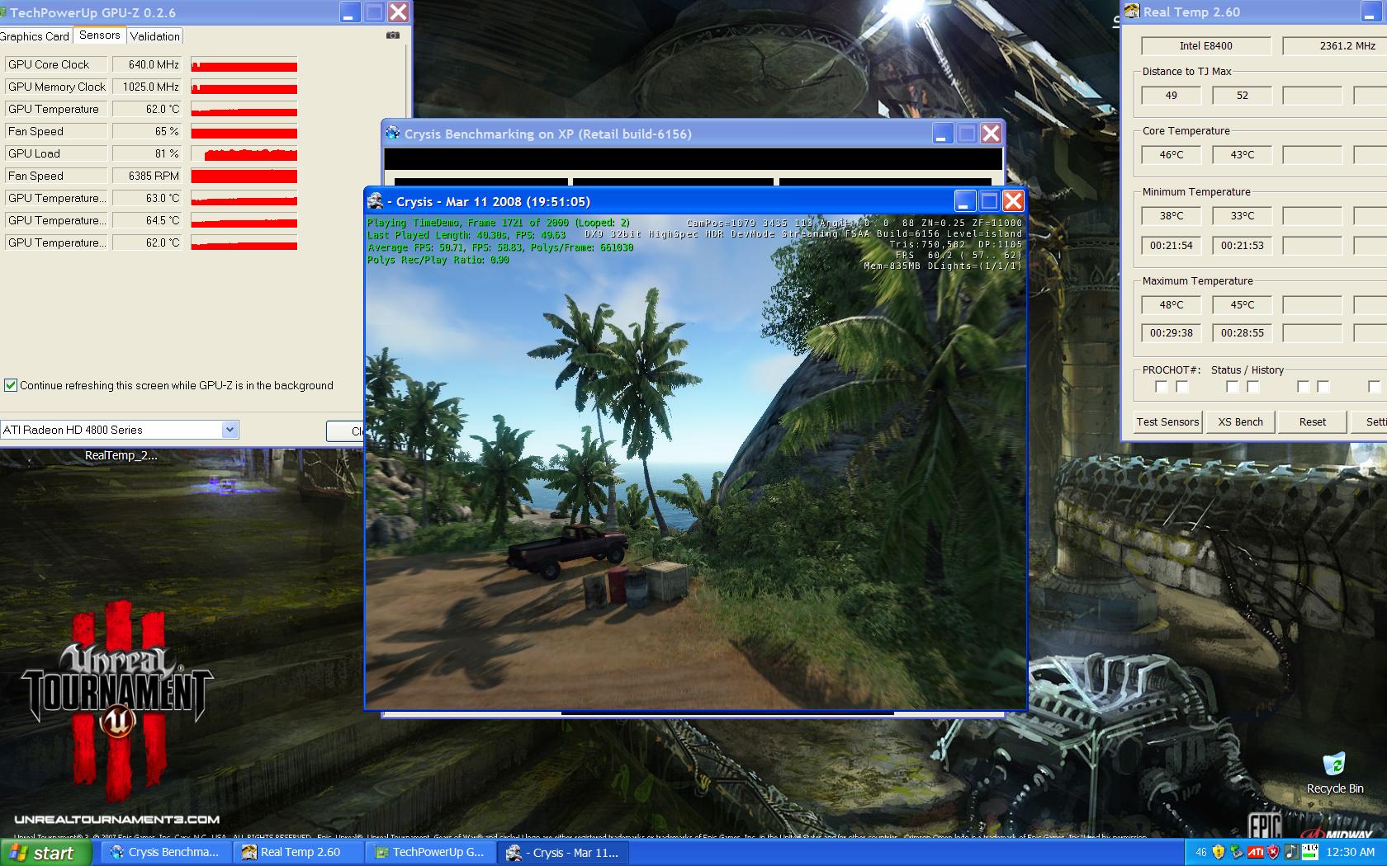Click the GPU Memory Clock sensor label
Viewport: 1387px width, 866px height.
click(55, 87)
